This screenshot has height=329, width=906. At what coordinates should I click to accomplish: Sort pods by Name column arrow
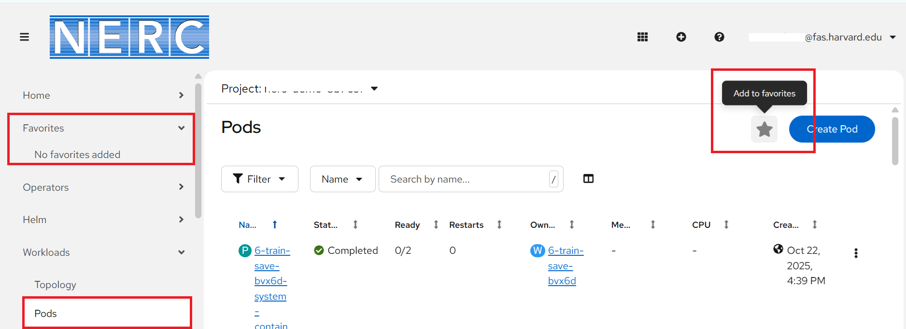(x=274, y=224)
